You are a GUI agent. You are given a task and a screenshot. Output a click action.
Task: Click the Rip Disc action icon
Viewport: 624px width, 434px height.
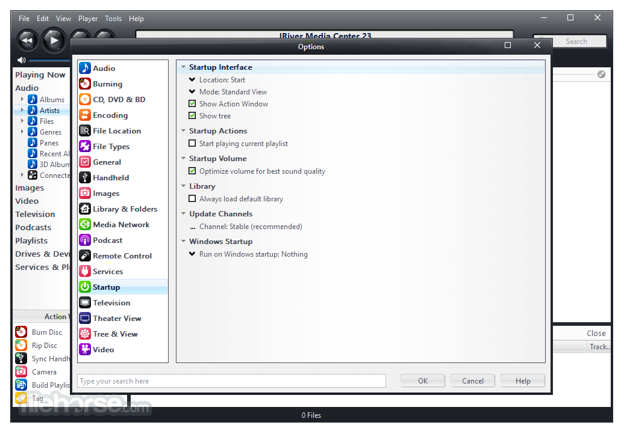point(21,345)
